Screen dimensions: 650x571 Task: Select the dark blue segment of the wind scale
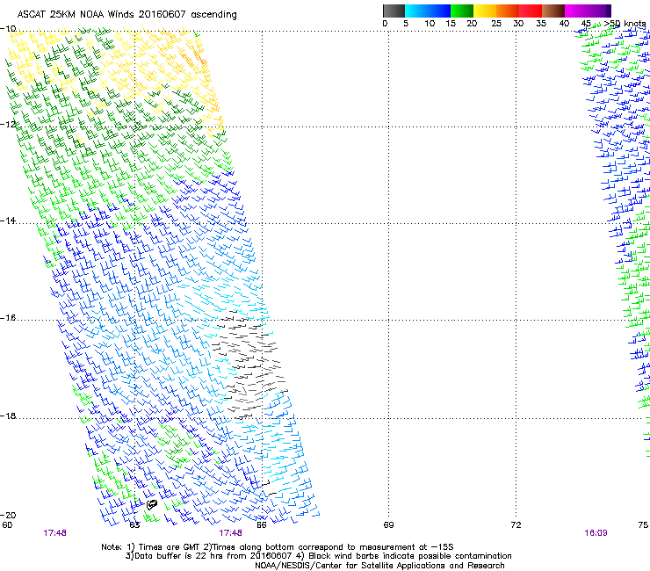(437, 11)
